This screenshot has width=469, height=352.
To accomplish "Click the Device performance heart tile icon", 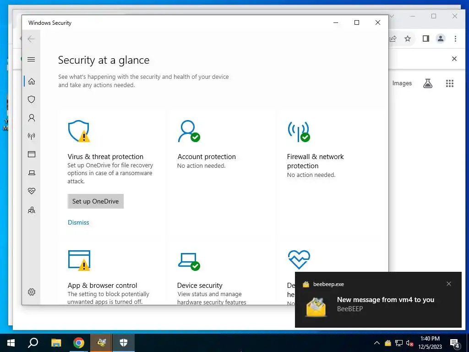I will 299,259.
